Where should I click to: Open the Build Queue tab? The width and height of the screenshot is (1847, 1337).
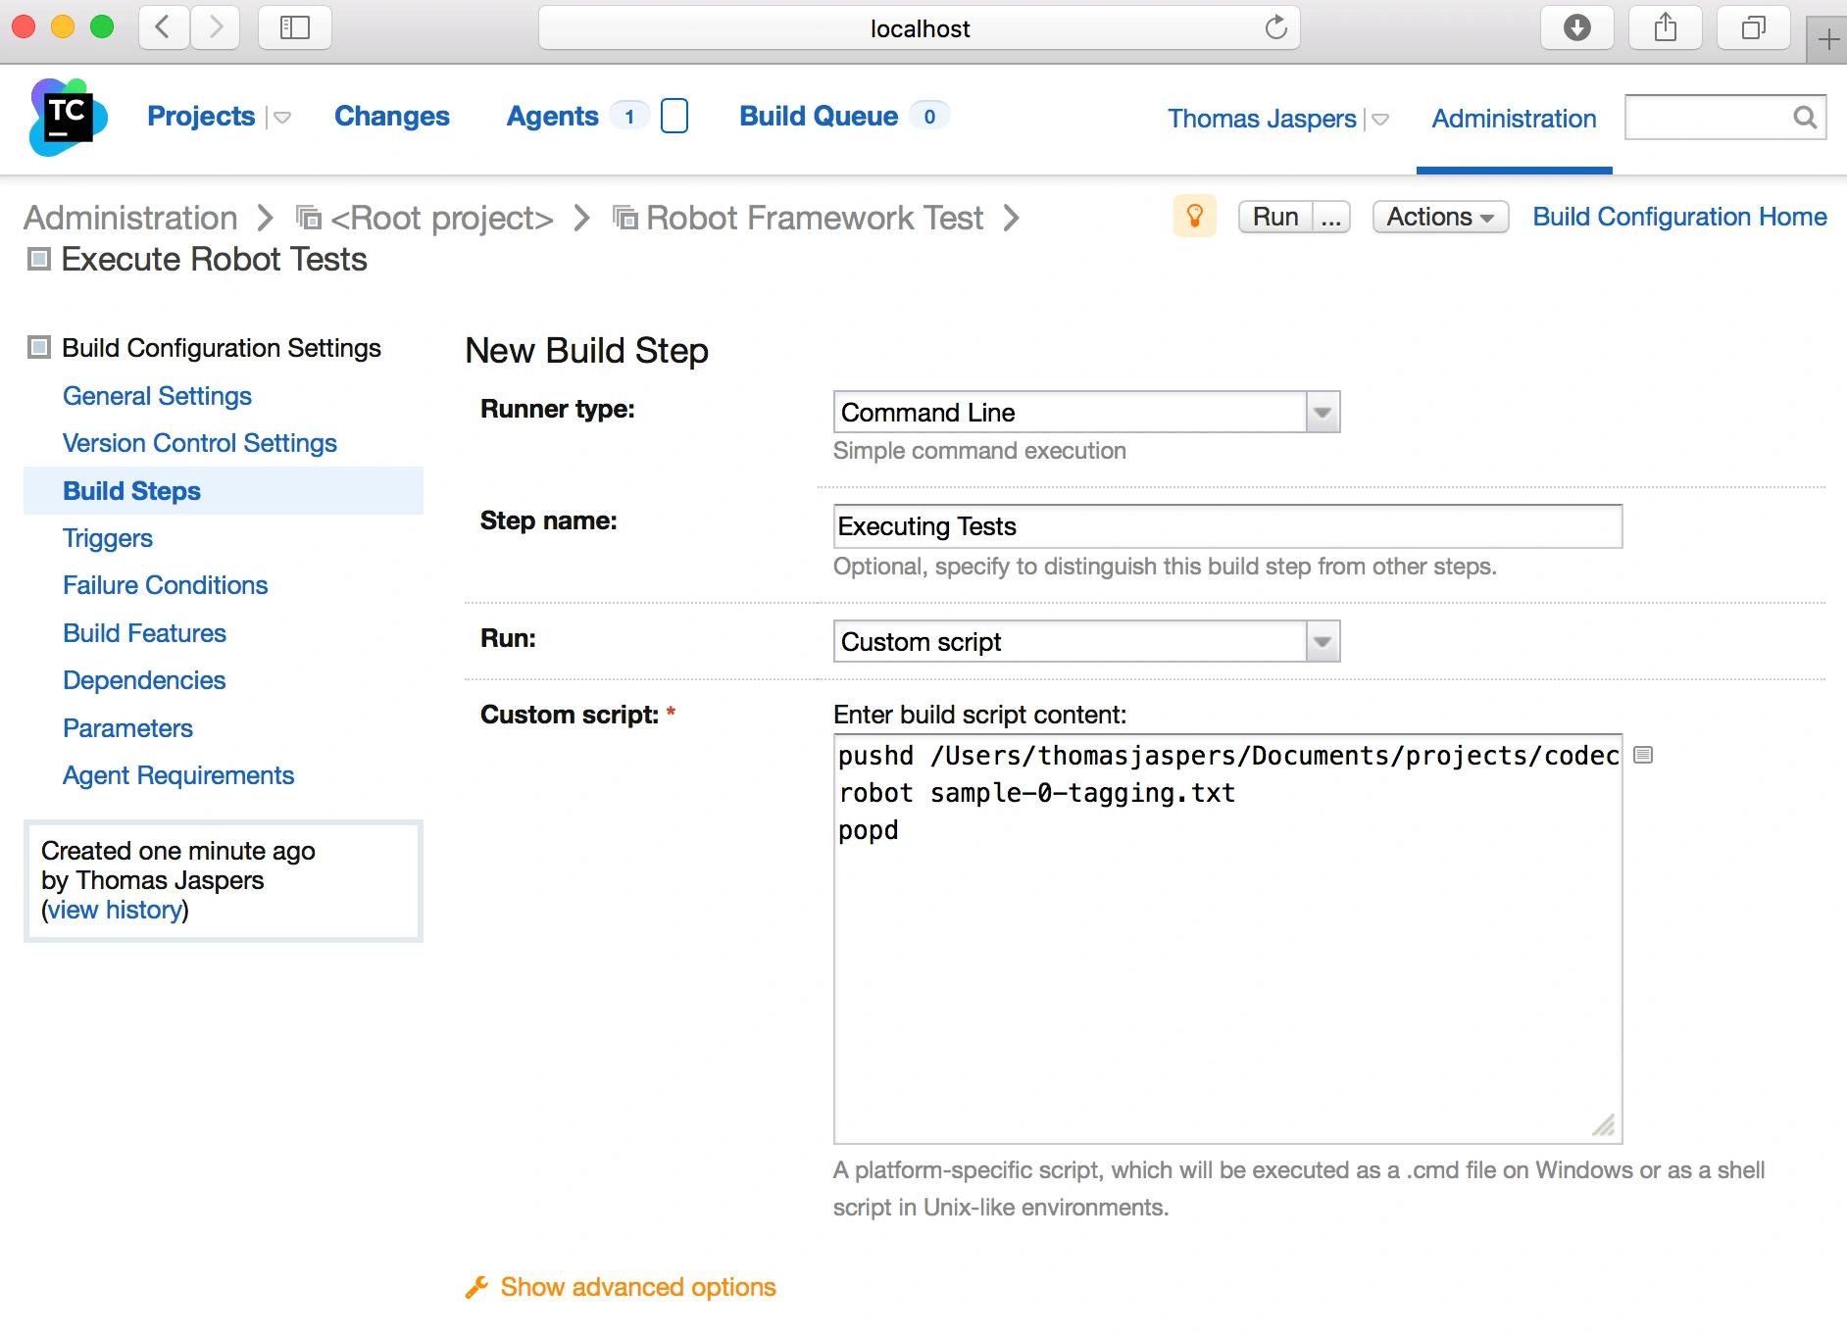(x=819, y=116)
